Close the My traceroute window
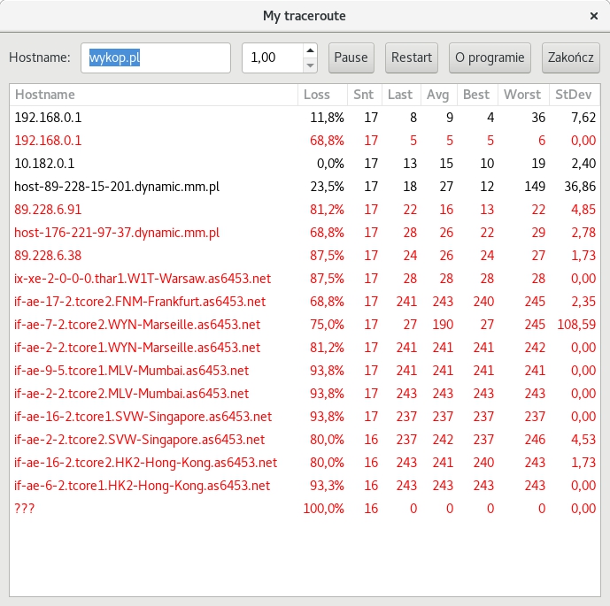Viewport: 610px width, 606px height. 594,16
